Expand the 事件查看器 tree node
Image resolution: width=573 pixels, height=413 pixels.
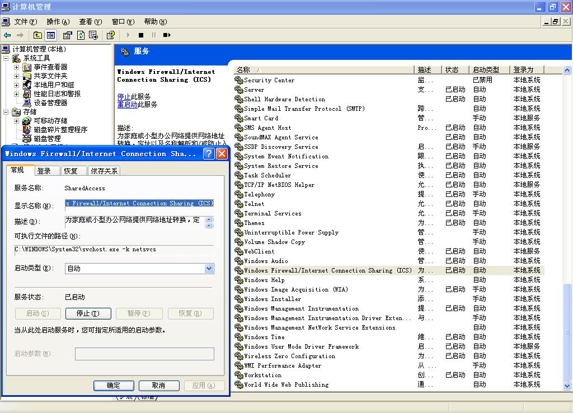coord(17,67)
